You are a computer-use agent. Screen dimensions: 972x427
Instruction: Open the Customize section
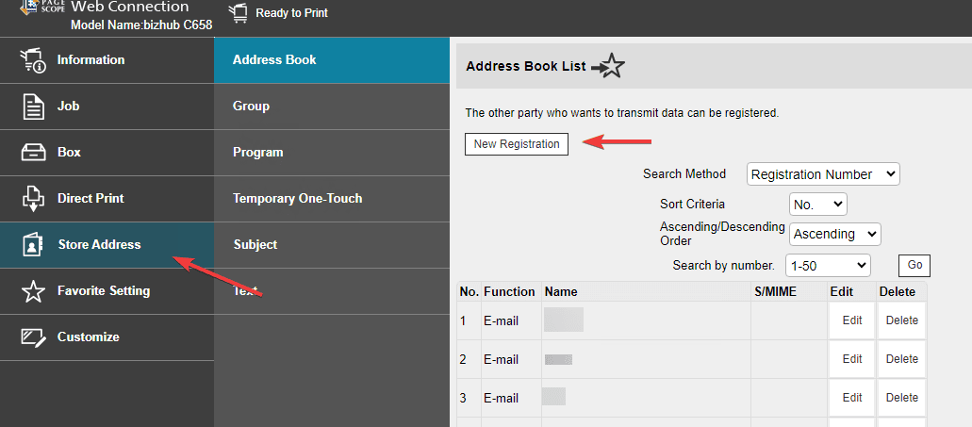click(107, 337)
